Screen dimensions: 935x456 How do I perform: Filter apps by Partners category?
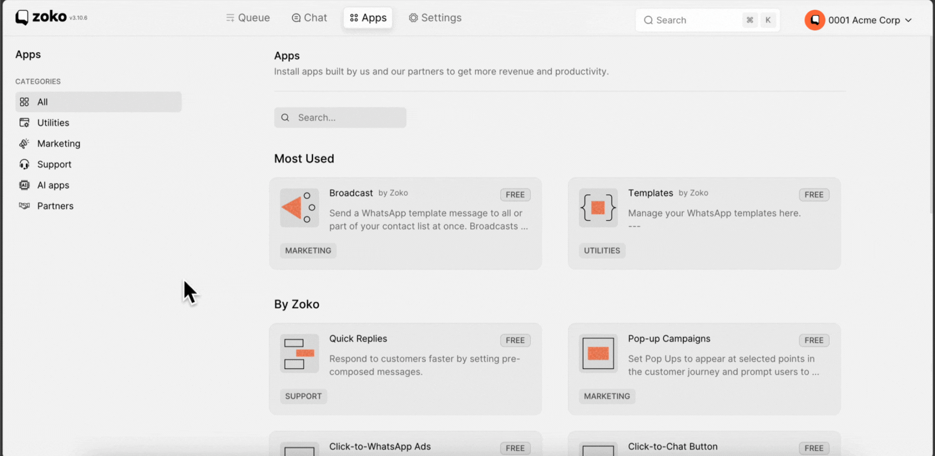pyautogui.click(x=98, y=206)
